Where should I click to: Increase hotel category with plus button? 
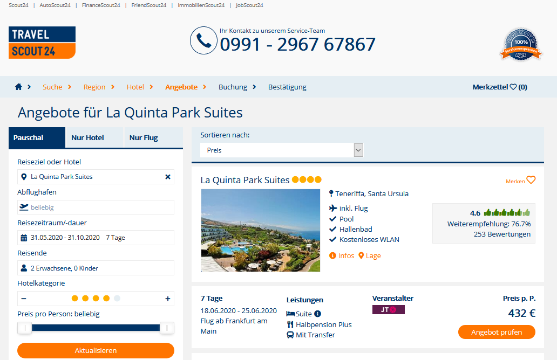pyautogui.click(x=168, y=299)
